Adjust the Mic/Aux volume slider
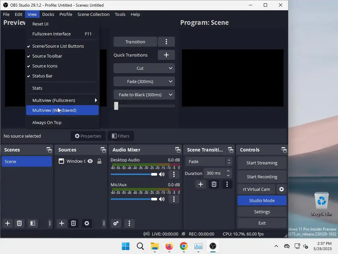 (x=134, y=199)
